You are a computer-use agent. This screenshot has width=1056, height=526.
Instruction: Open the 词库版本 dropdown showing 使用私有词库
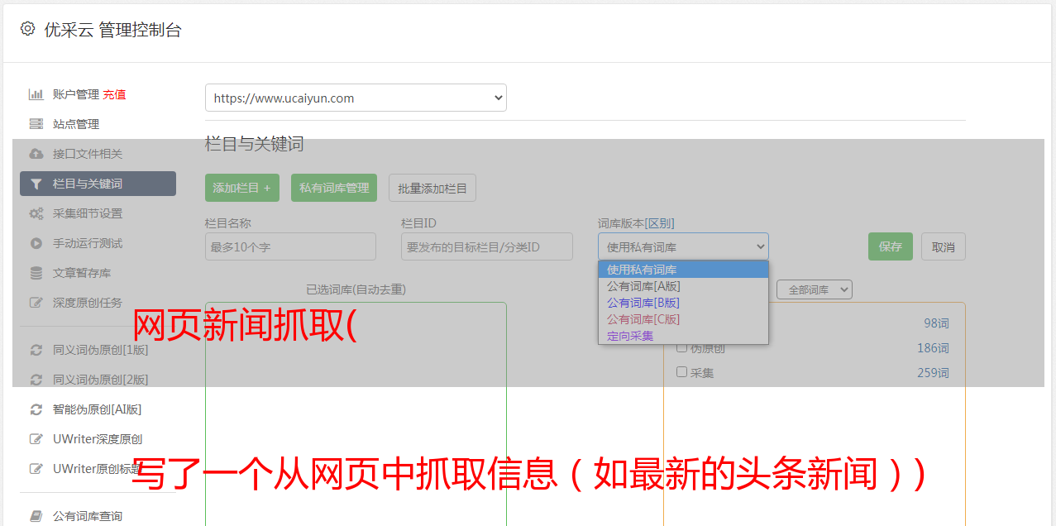click(683, 246)
